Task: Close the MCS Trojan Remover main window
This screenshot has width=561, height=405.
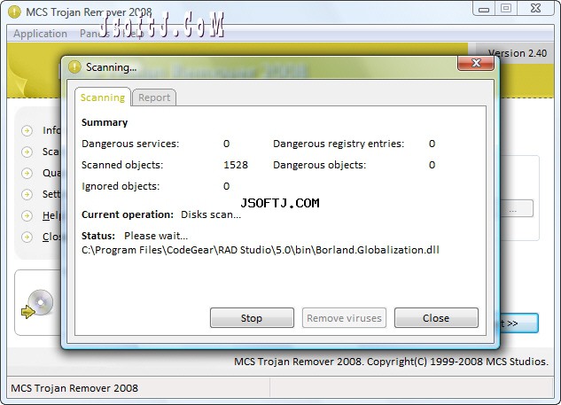Action: coord(535,9)
